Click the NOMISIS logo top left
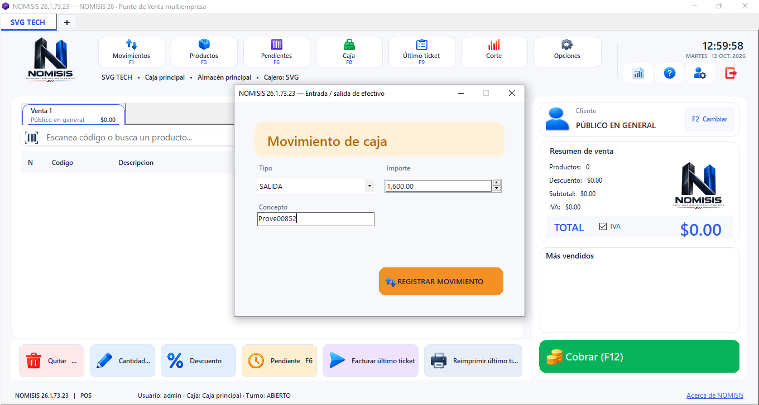This screenshot has width=759, height=405. tap(50, 59)
